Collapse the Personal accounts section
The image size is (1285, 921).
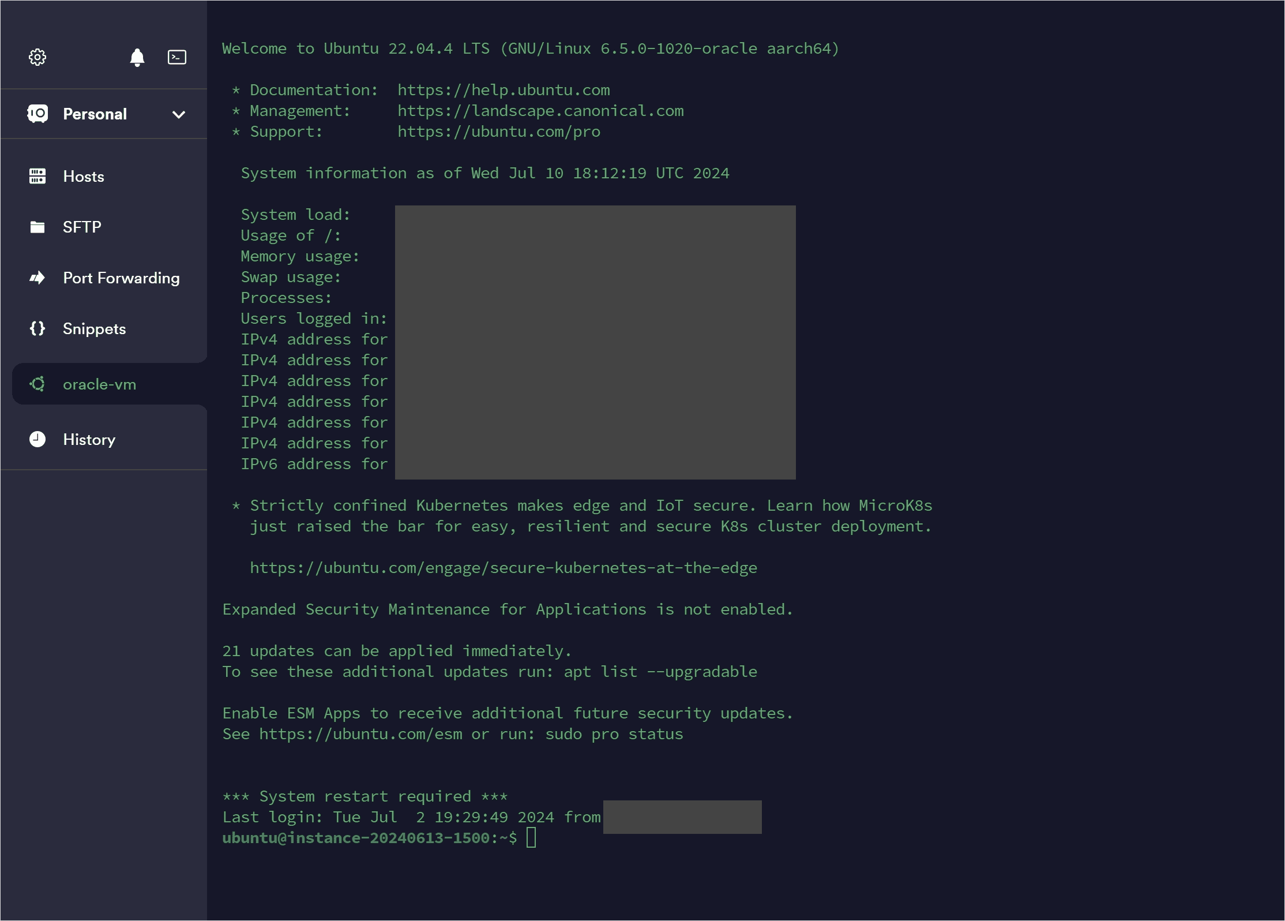point(179,114)
